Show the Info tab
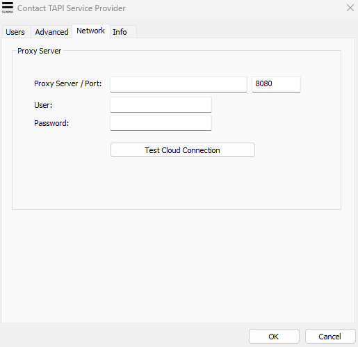This screenshot has width=358, height=347. tap(123, 32)
